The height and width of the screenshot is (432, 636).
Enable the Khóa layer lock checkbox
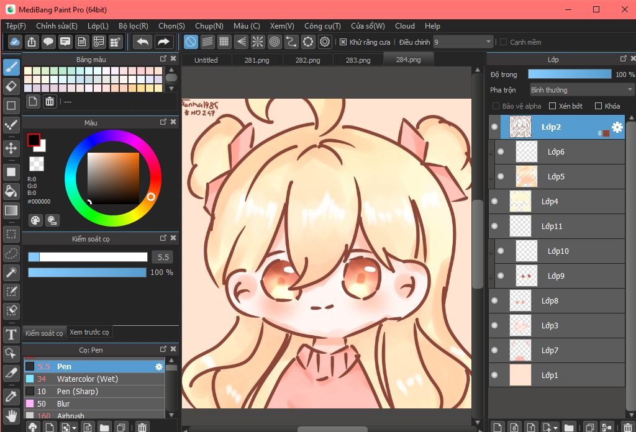(x=598, y=106)
